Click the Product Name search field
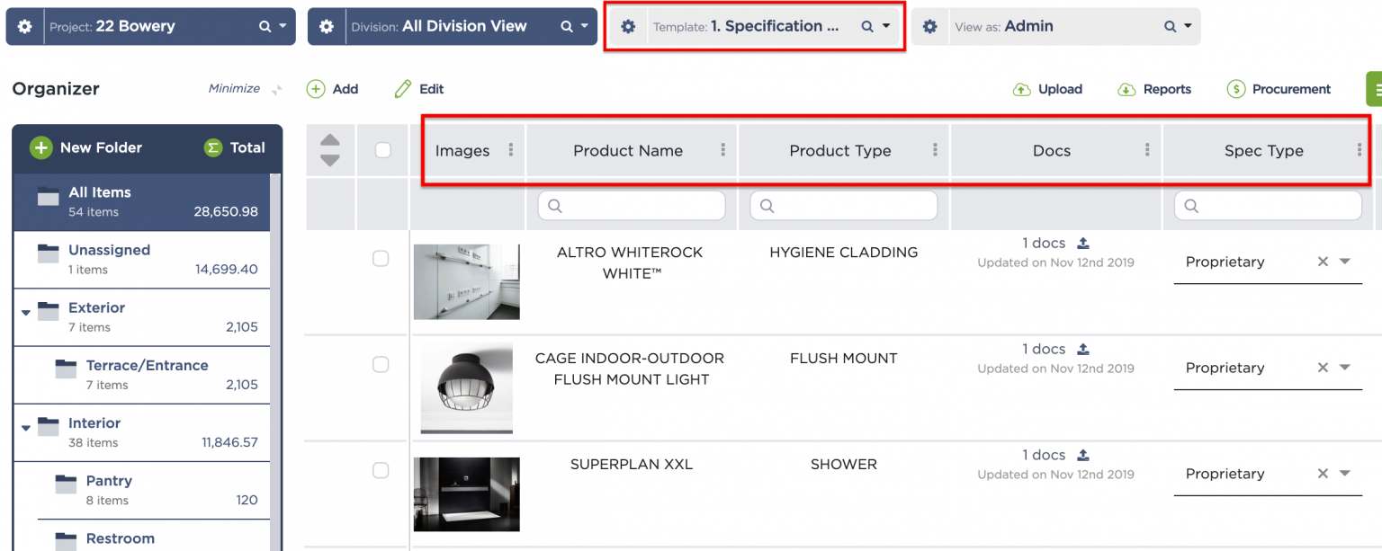The height and width of the screenshot is (551, 1382). 632,205
